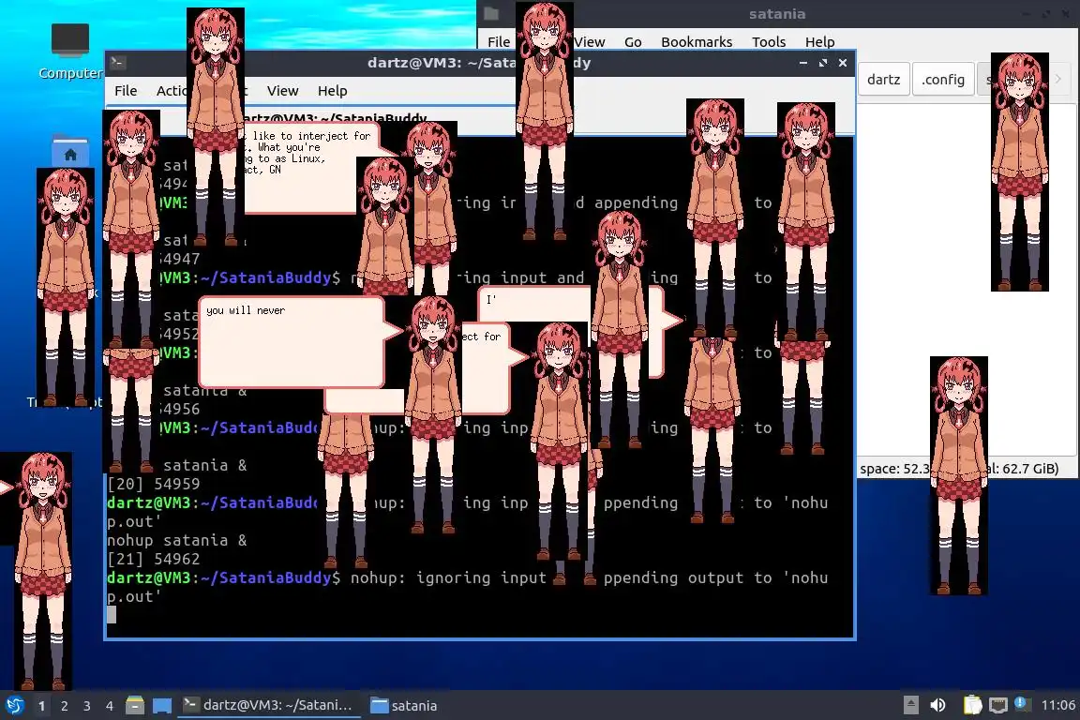
Task: Click terminal text '[21] 54962'
Action: point(153,559)
